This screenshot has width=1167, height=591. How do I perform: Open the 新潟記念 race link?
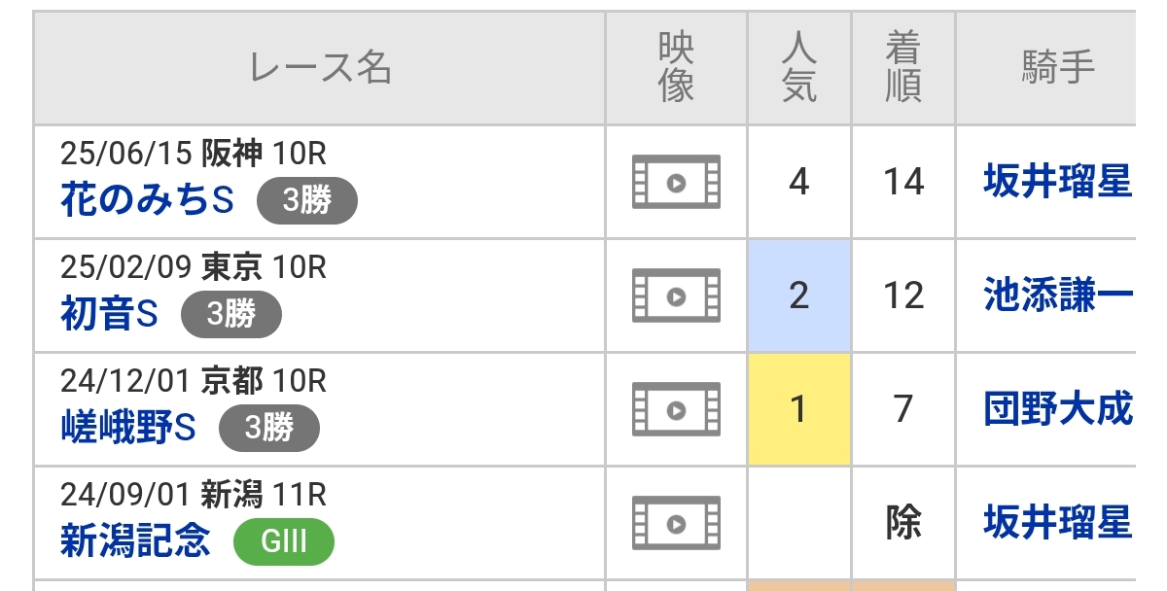click(135, 541)
